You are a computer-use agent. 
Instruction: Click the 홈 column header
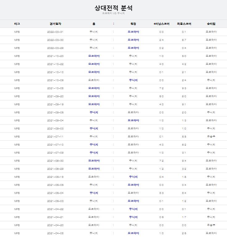(x=94, y=24)
